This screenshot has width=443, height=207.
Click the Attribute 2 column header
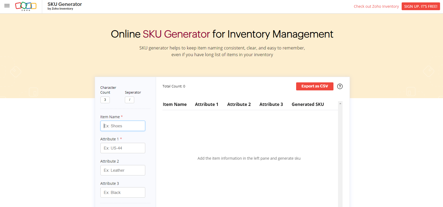click(239, 105)
